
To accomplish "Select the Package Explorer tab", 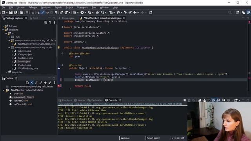I will click(14, 18).
